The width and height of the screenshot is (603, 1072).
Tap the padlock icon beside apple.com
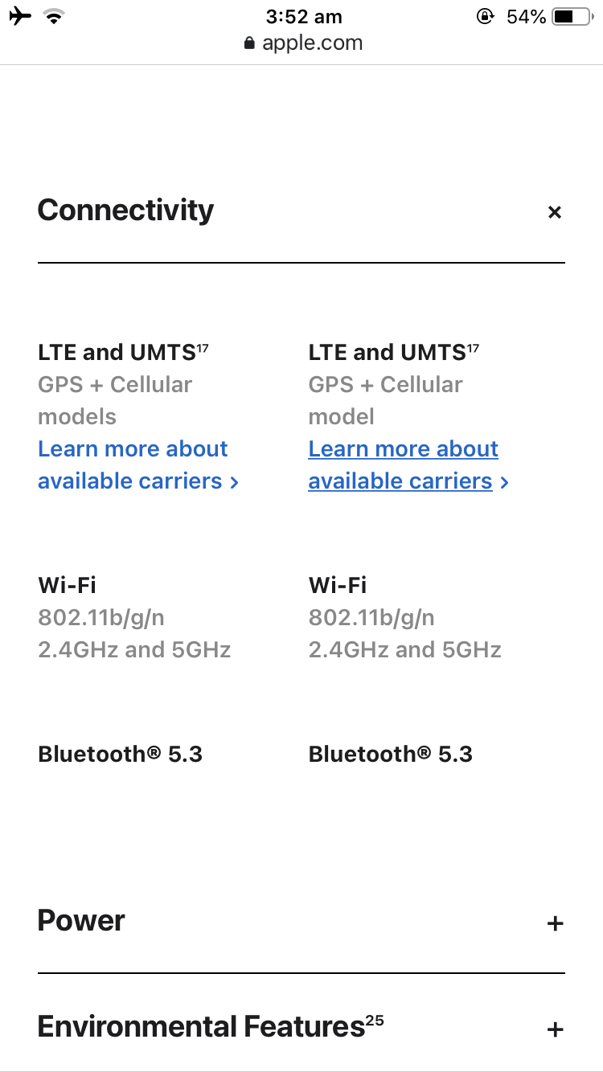pos(249,43)
